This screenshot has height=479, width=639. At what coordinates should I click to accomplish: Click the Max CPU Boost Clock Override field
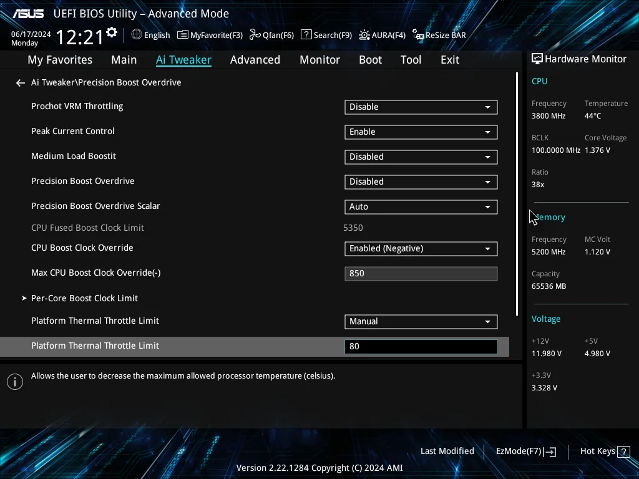tap(421, 274)
